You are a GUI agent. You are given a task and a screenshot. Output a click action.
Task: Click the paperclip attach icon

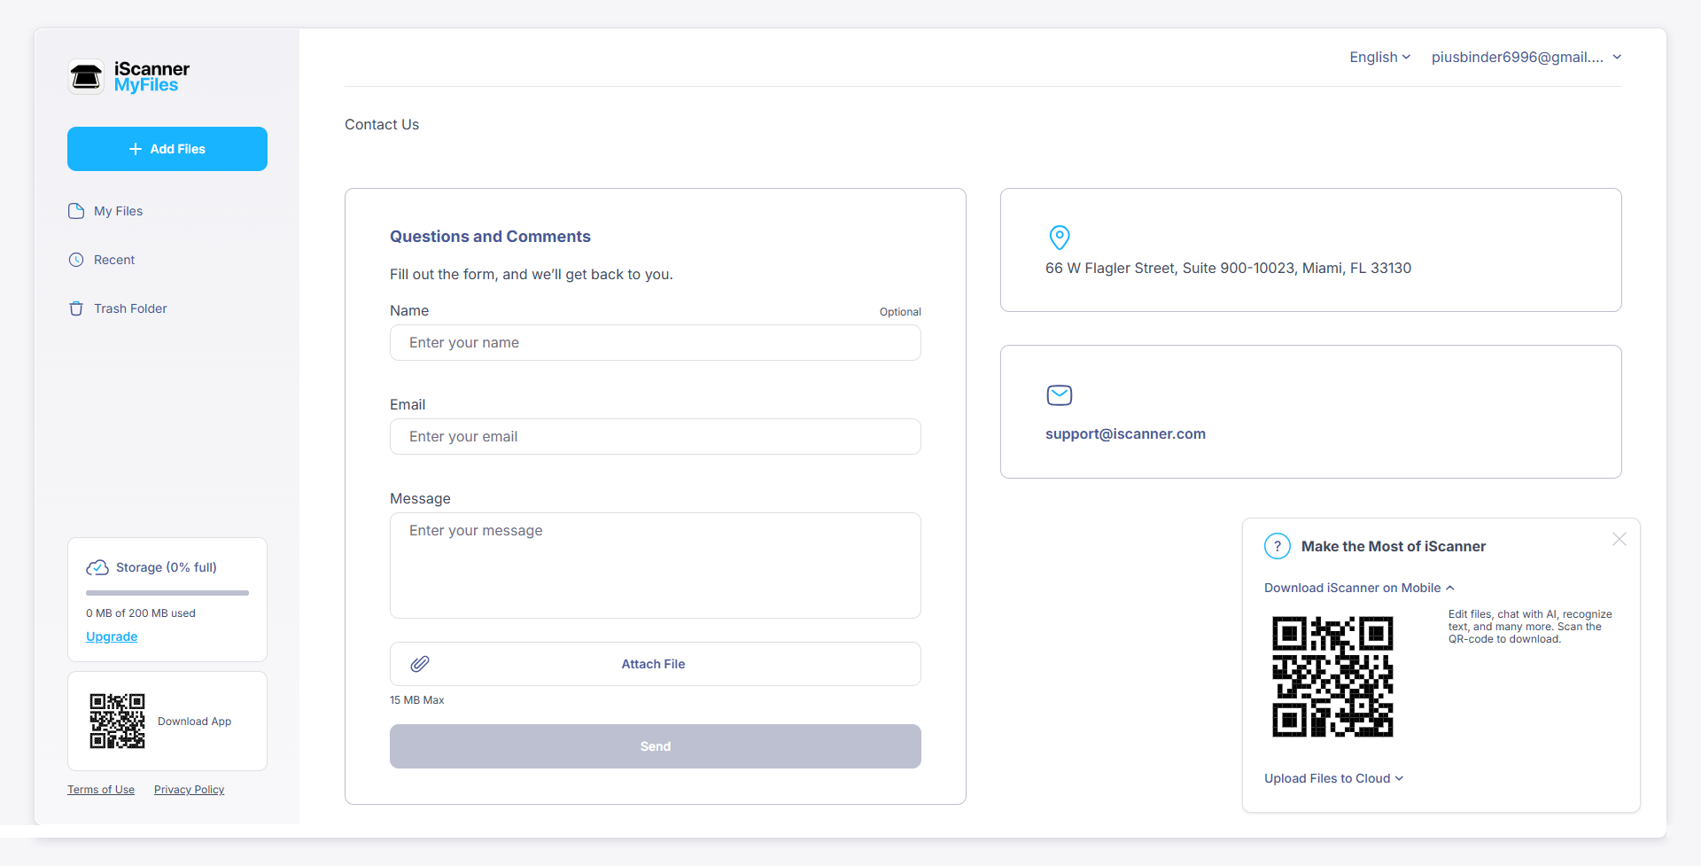pos(420,664)
